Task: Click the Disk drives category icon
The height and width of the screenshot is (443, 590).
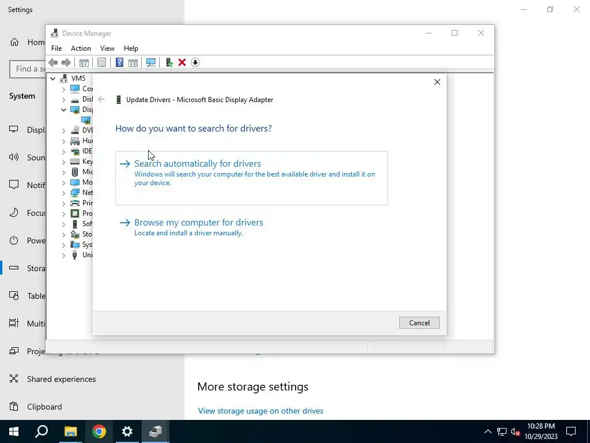Action: point(75,99)
